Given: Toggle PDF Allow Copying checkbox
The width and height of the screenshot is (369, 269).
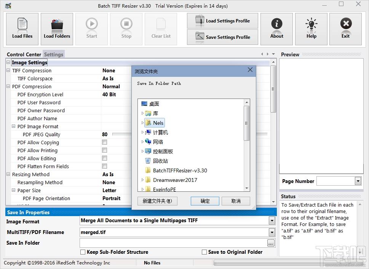Looking at the screenshot, I should (104, 142).
